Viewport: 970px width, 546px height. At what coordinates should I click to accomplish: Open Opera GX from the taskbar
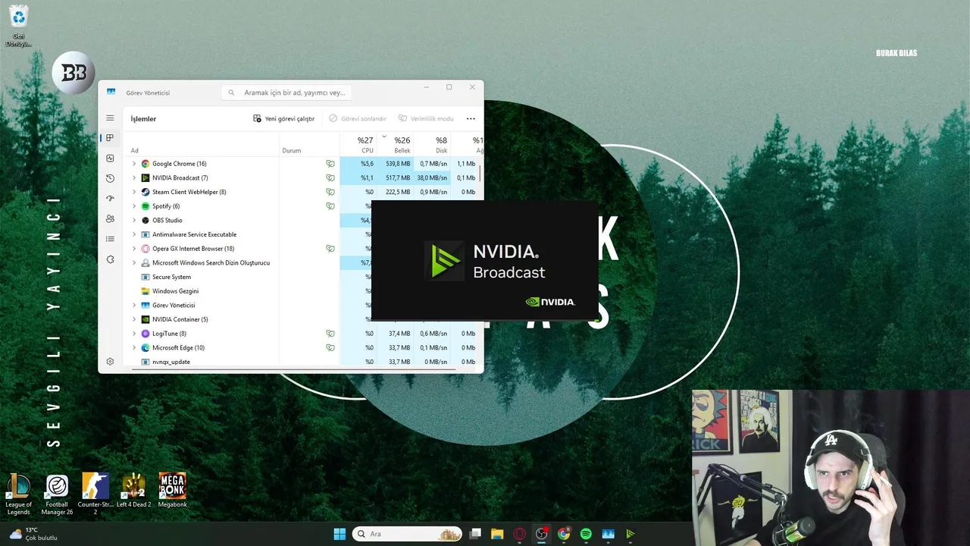(x=519, y=534)
